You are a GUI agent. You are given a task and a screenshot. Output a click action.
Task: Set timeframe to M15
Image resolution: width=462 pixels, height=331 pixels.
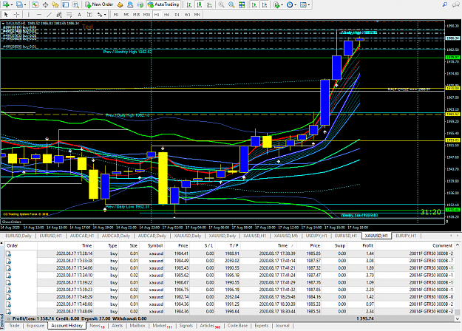tap(136, 15)
